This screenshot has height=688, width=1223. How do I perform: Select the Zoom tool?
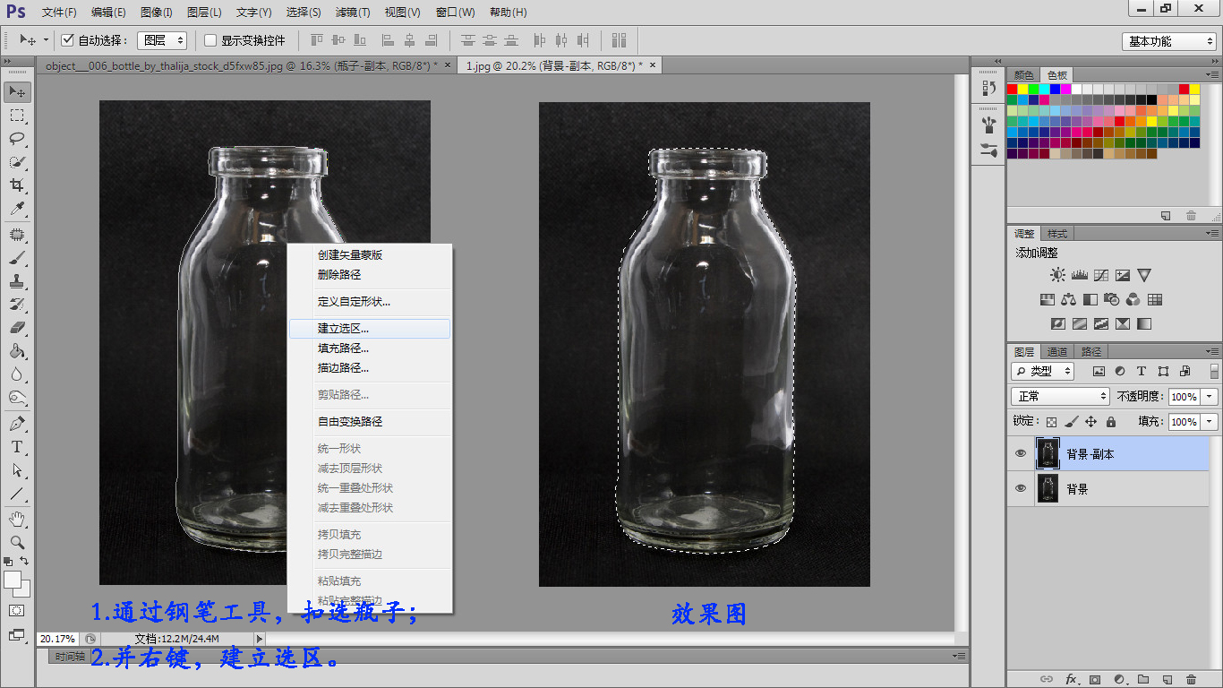(x=17, y=542)
